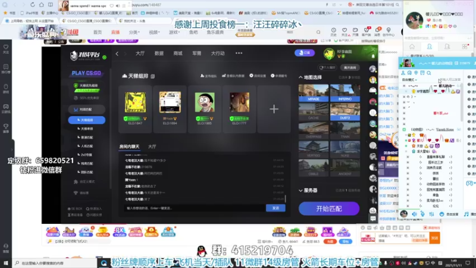Open YY 自由模式 dropdown
Viewport: 476px width, 268px height.
[409, 80]
